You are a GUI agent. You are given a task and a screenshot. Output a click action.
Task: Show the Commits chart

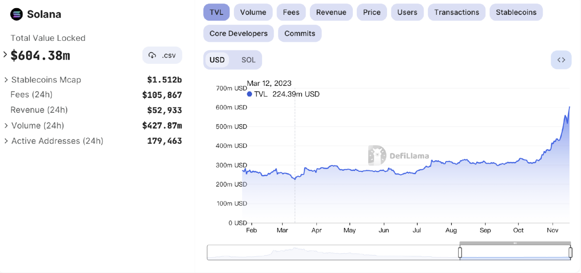(x=300, y=34)
